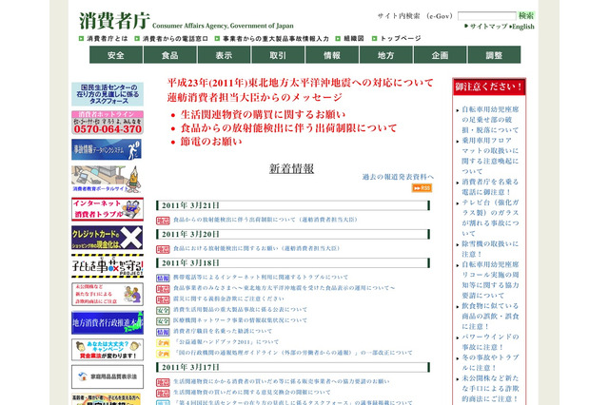
Task: Open the インターネット消費者トラブル banner
Action: tap(108, 209)
